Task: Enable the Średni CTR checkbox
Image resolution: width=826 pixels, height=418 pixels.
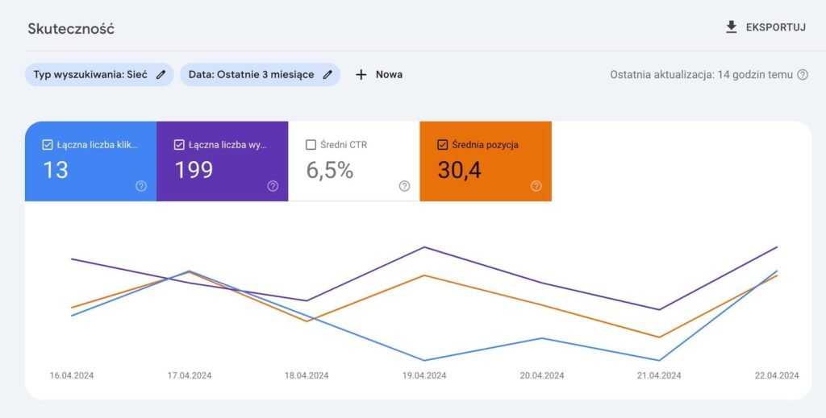Action: 311,145
